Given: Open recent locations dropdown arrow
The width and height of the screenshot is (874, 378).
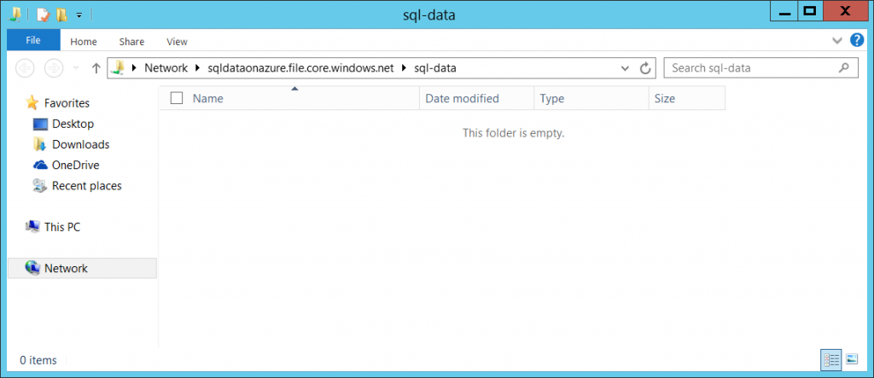Looking at the screenshot, I should tap(76, 68).
